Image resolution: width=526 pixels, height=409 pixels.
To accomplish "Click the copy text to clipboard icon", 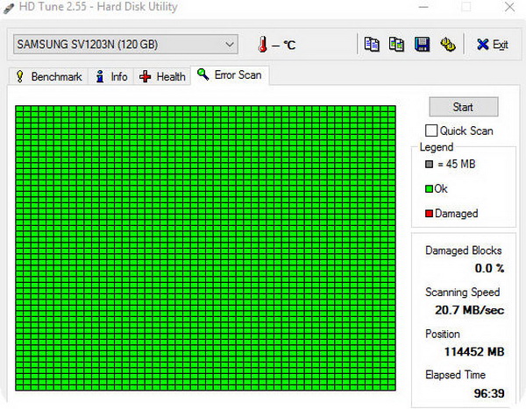I will [x=372, y=44].
